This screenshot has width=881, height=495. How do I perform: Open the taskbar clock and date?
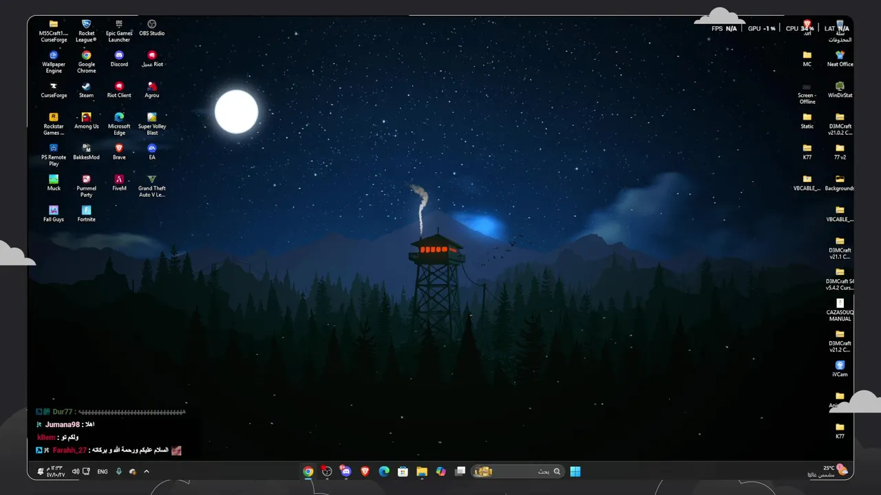(x=54, y=472)
